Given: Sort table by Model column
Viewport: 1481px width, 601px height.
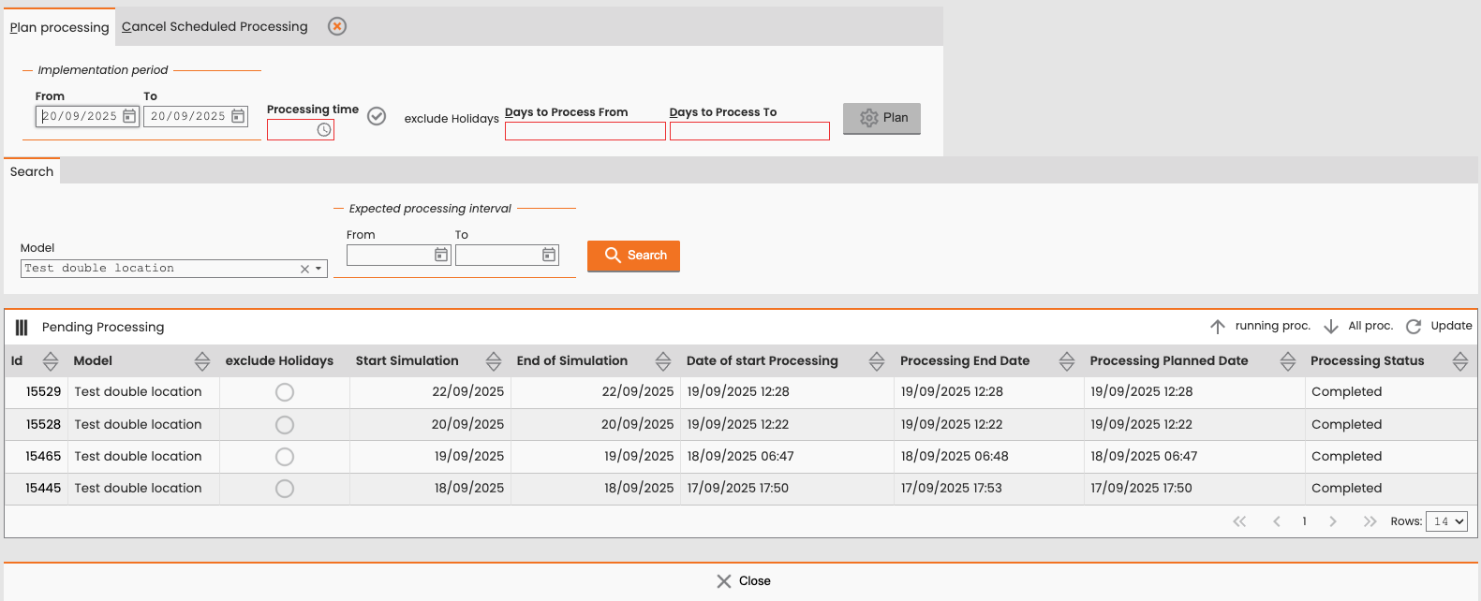Looking at the screenshot, I should 202,361.
